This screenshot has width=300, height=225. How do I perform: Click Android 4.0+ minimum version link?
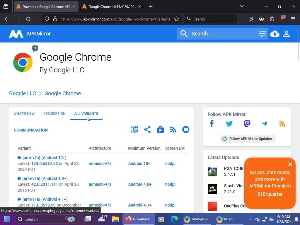pyautogui.click(x=140, y=185)
